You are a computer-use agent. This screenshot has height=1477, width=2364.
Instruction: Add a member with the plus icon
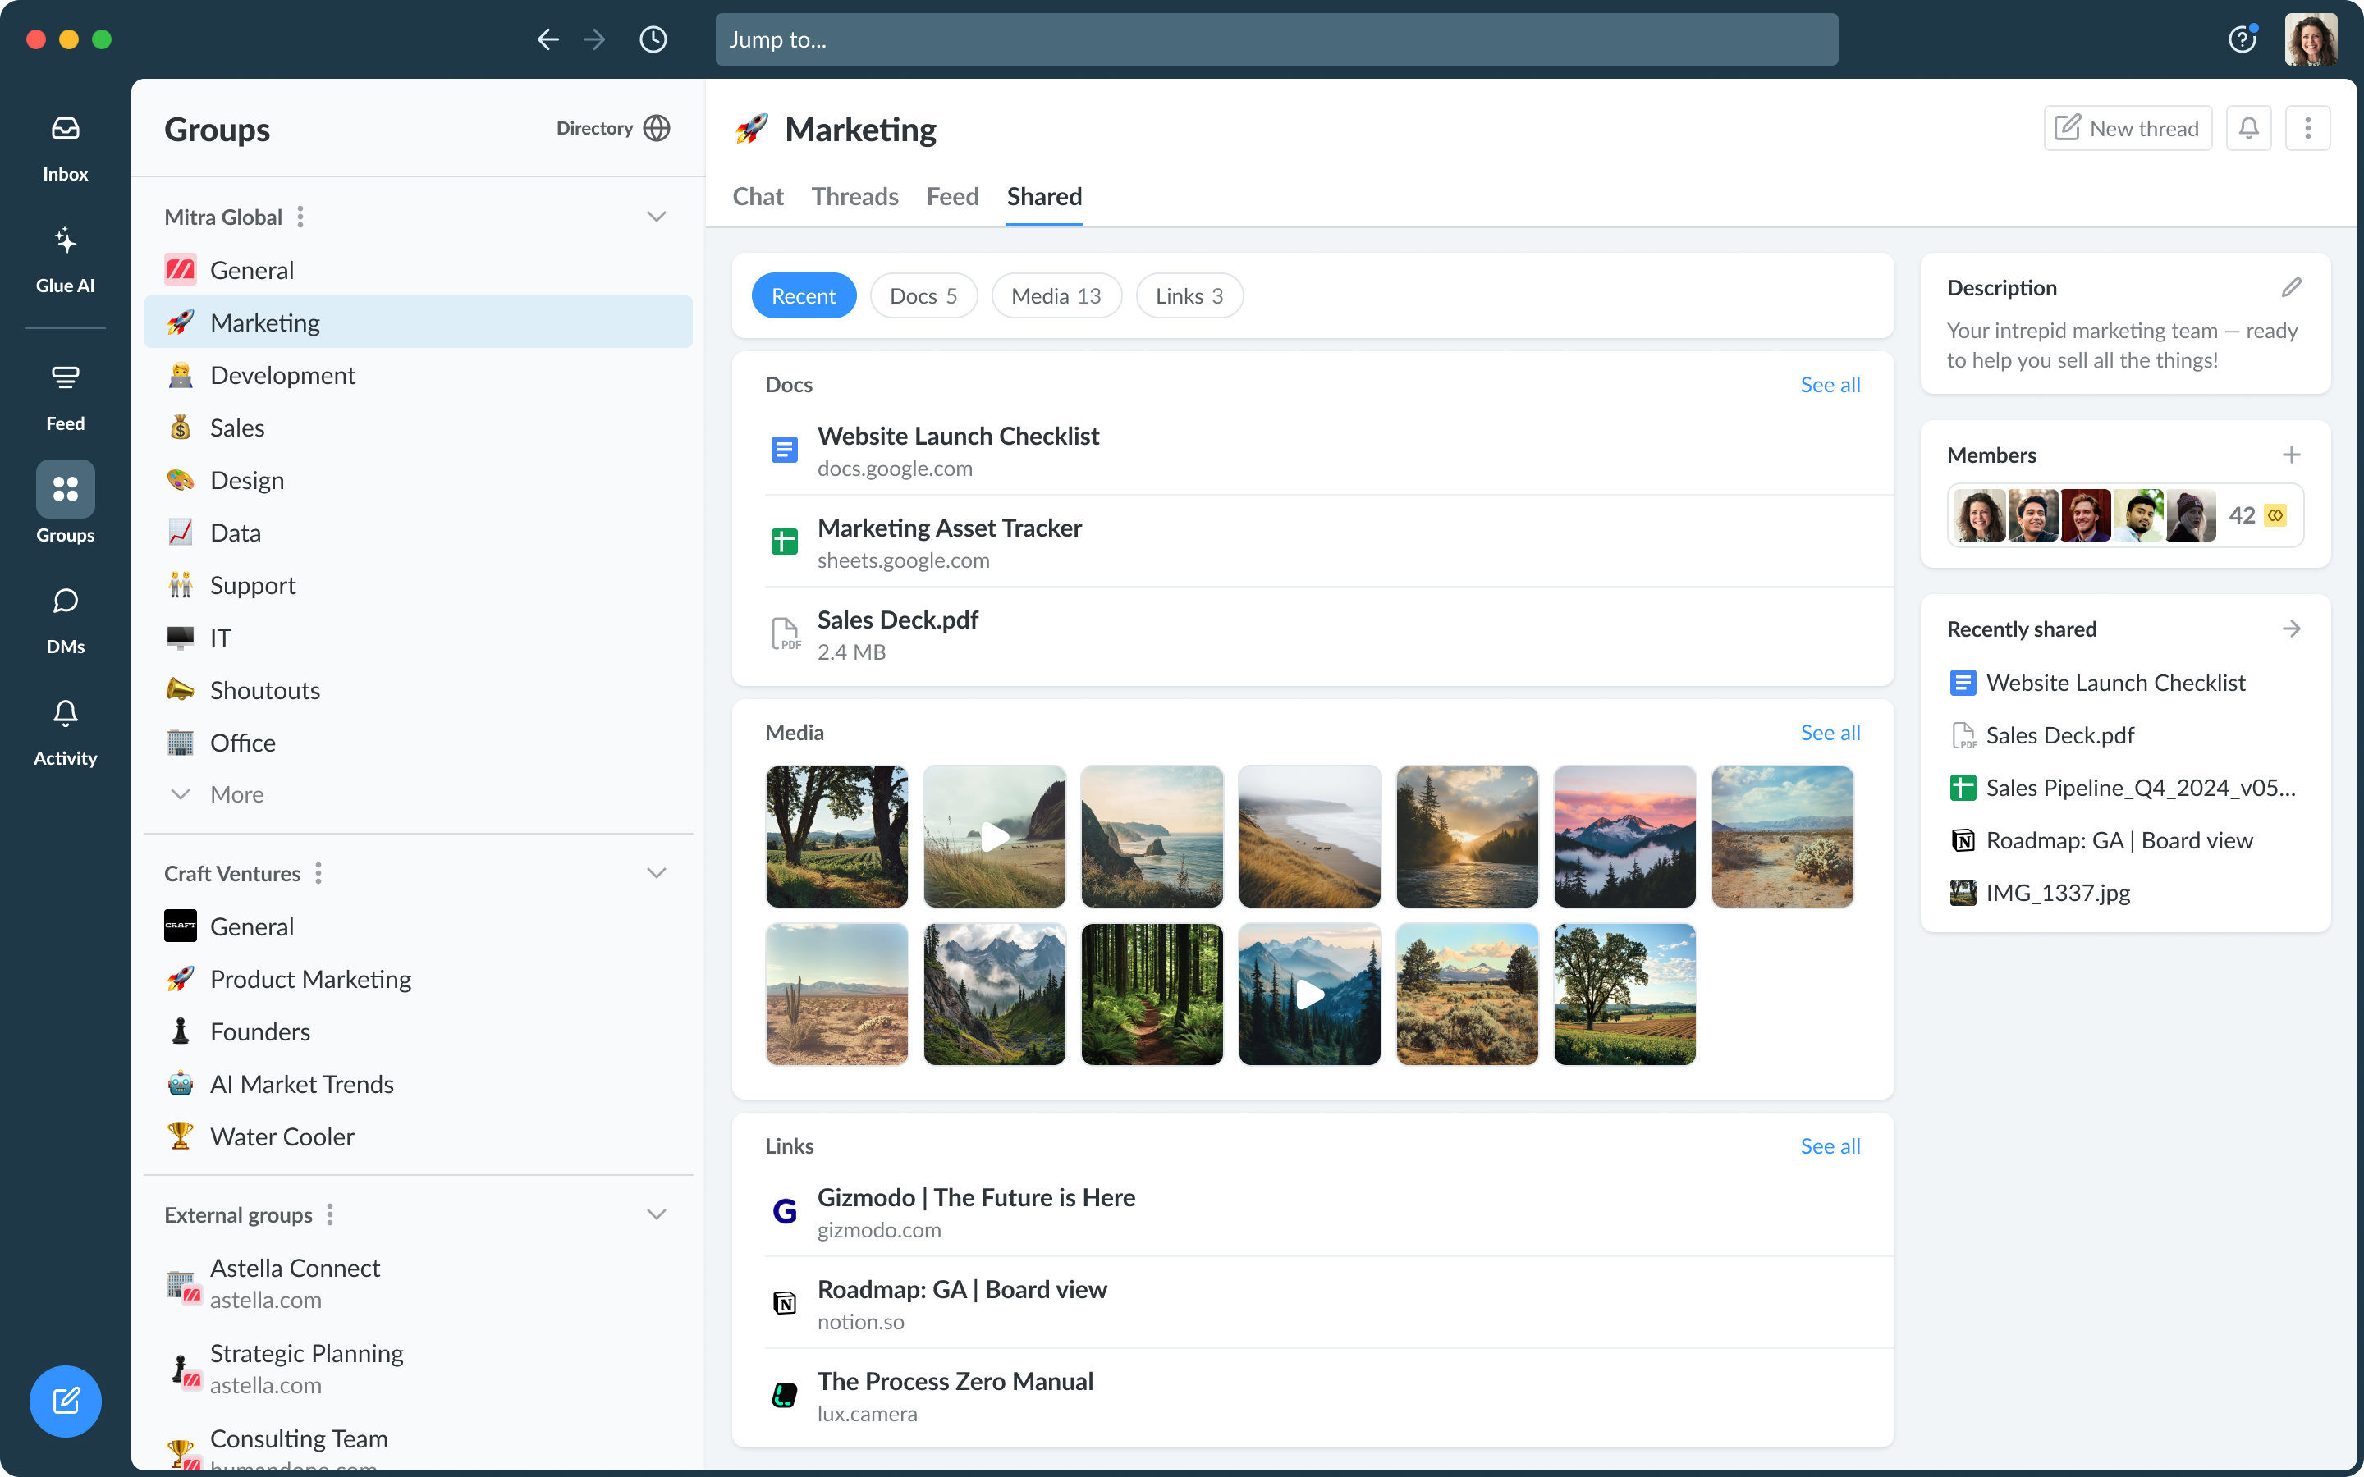tap(2291, 455)
